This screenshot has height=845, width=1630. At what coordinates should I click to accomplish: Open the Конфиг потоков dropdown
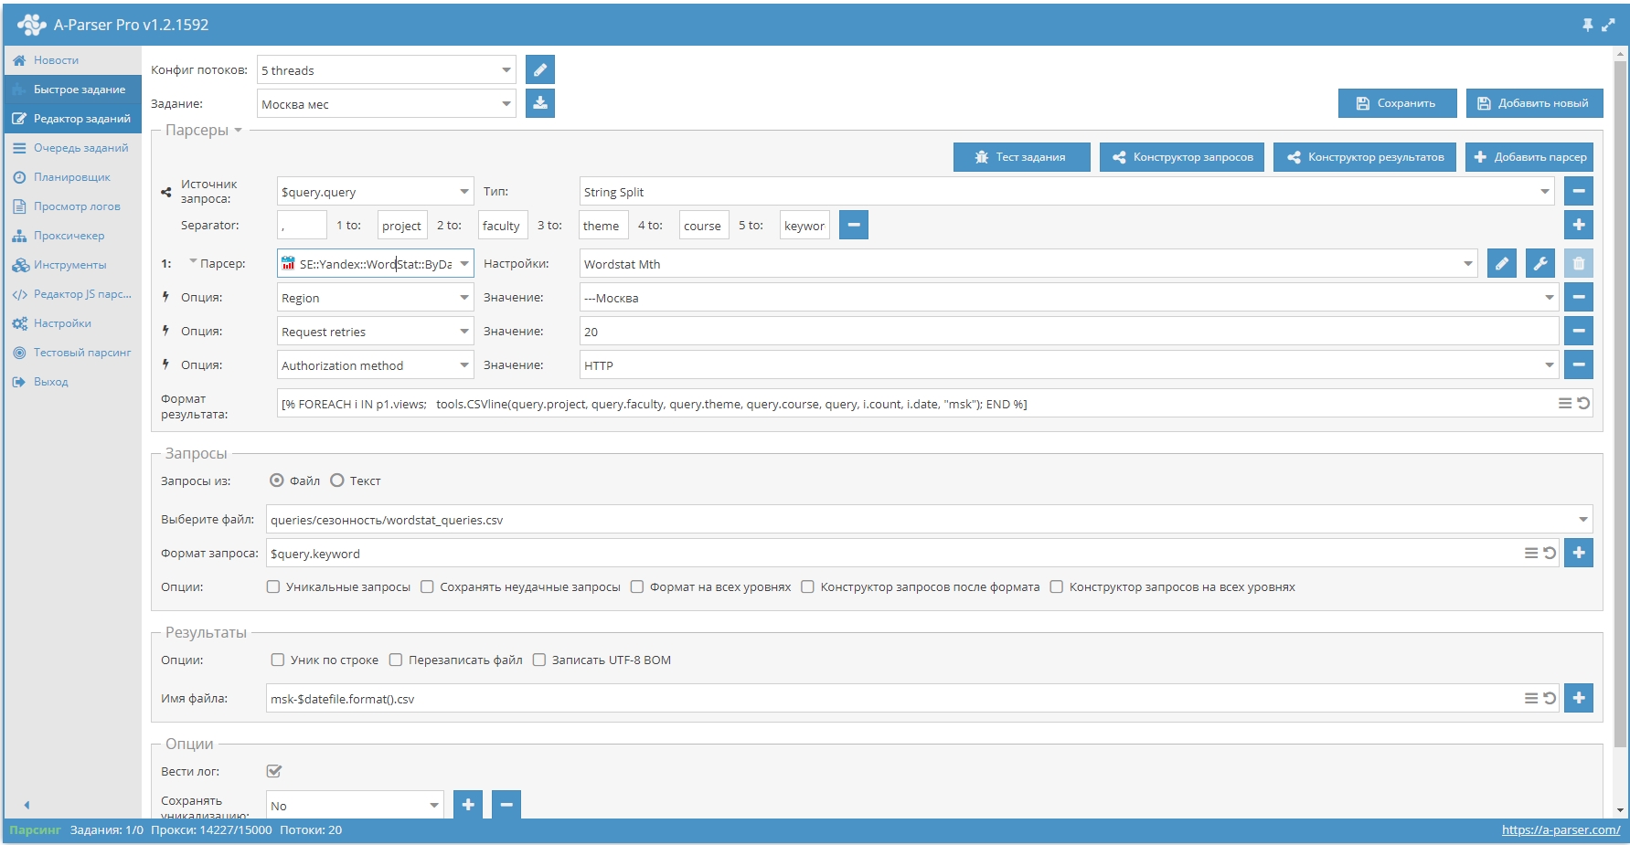pos(506,70)
